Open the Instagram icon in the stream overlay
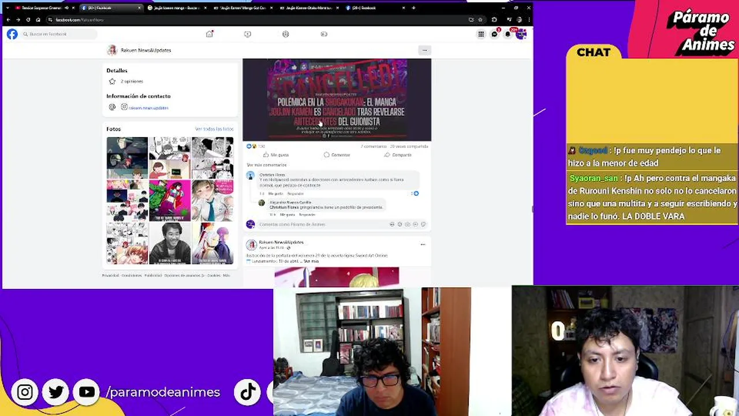Image resolution: width=739 pixels, height=416 pixels. pos(25,392)
